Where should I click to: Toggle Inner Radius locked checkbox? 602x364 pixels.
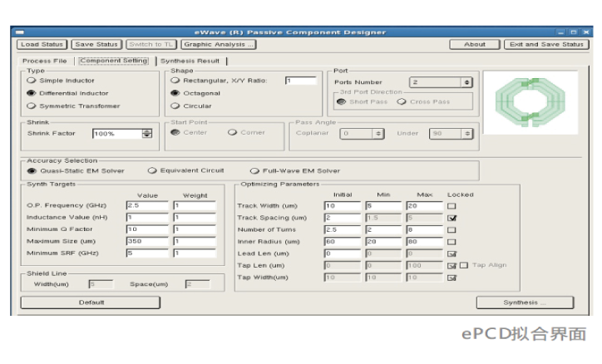(x=451, y=242)
